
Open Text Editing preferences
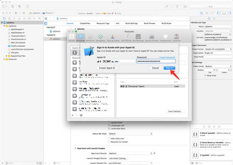pyautogui.click(x=126, y=38)
